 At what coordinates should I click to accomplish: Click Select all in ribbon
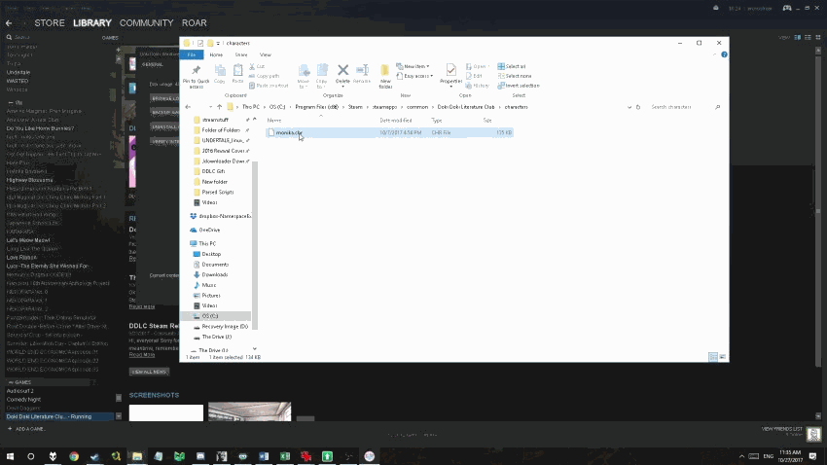pyautogui.click(x=512, y=66)
